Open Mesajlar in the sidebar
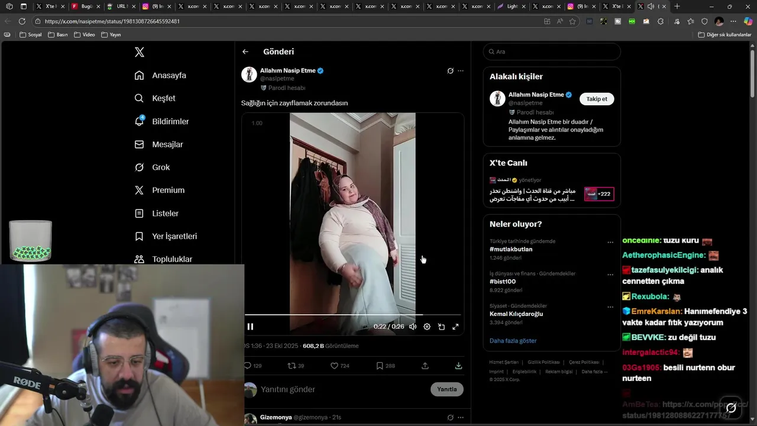Image resolution: width=757 pixels, height=426 pixels. (158, 144)
